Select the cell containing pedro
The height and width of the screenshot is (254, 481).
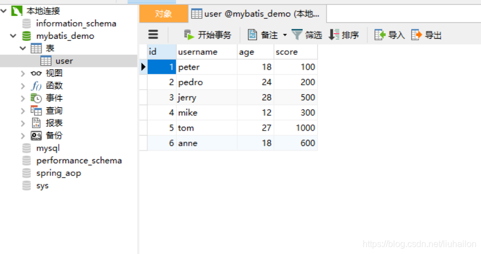click(207, 82)
